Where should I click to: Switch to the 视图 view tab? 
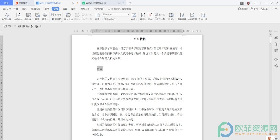point(64,9)
